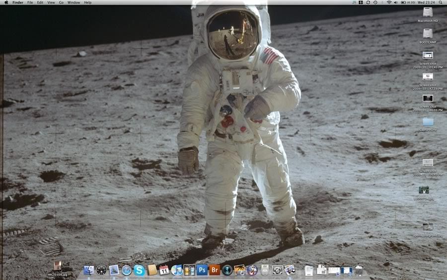Open the Go menu
The height and width of the screenshot is (280, 447).
(61, 2)
